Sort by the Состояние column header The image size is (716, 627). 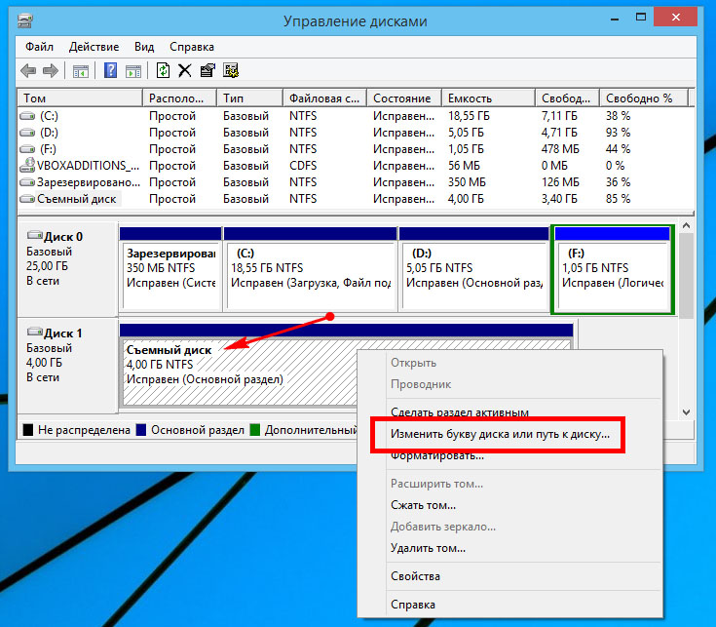pyautogui.click(x=404, y=98)
